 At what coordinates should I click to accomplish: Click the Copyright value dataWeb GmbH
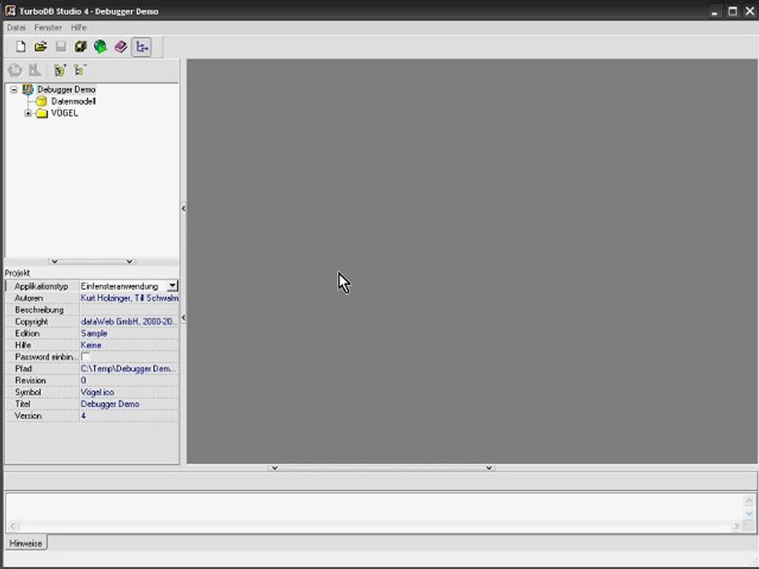pyautogui.click(x=129, y=322)
